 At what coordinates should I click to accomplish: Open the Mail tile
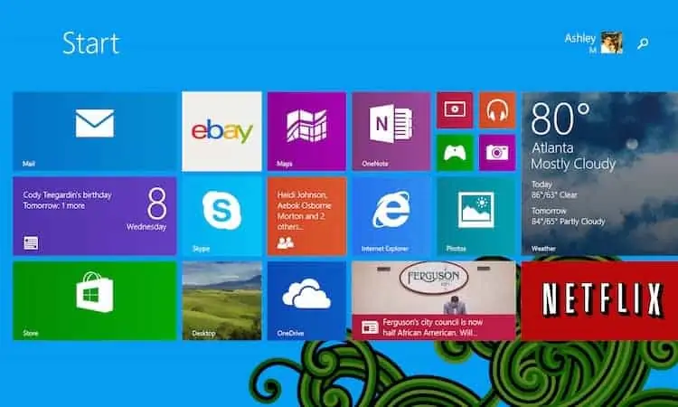tap(95, 131)
